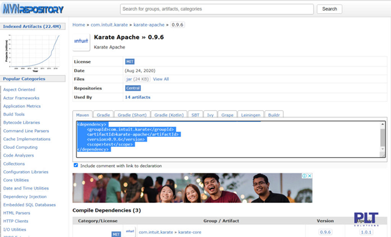Image resolution: width=391 pixels, height=237 pixels.
Task: Click View All files link
Action: pos(161,79)
